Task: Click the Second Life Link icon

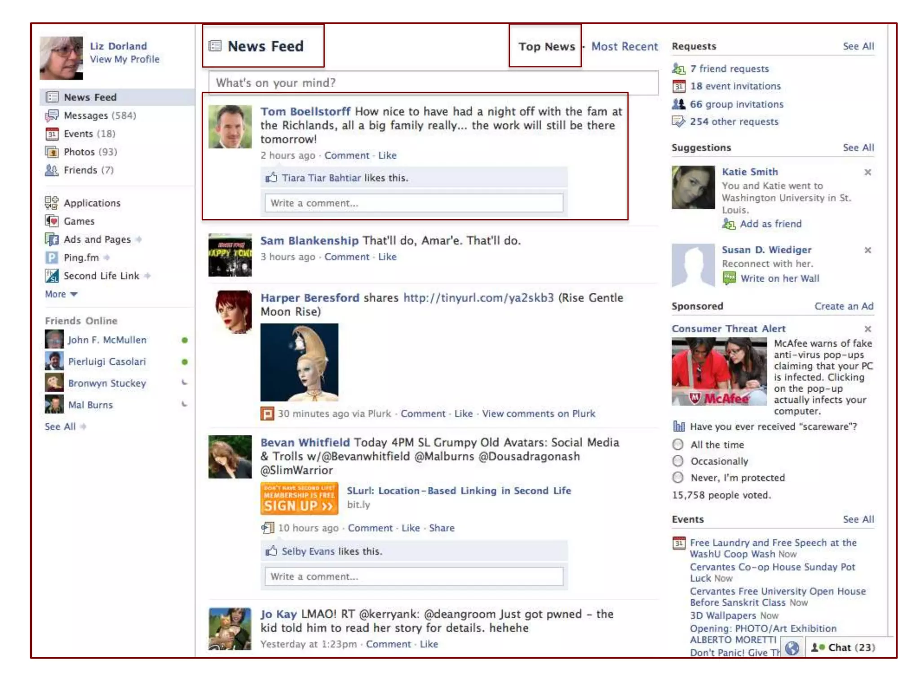Action: click(x=52, y=276)
